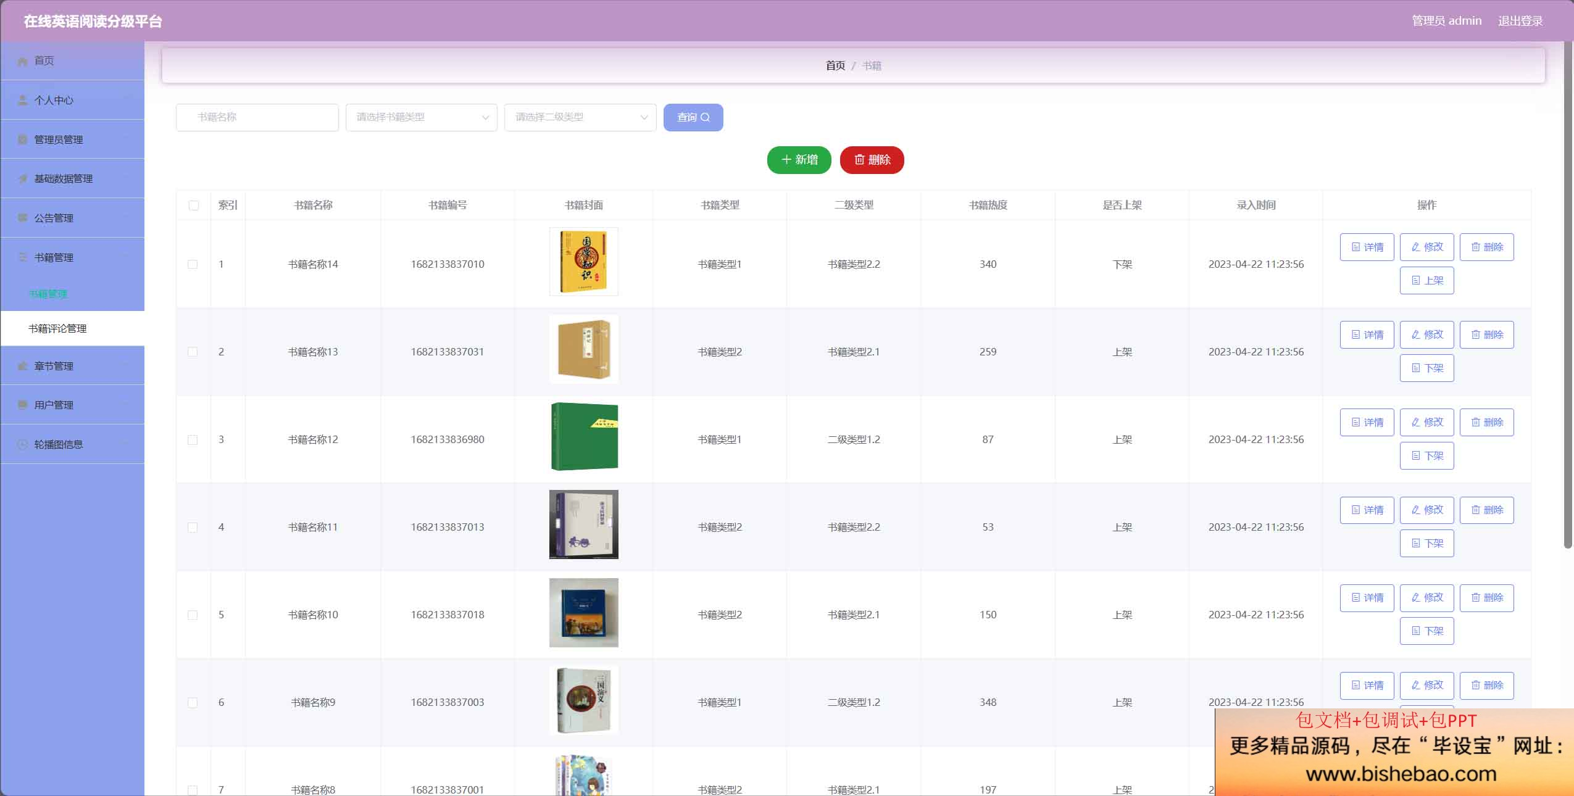The width and height of the screenshot is (1574, 796).
Task: Click the search magnifier icon in 查询
Action: click(x=706, y=117)
